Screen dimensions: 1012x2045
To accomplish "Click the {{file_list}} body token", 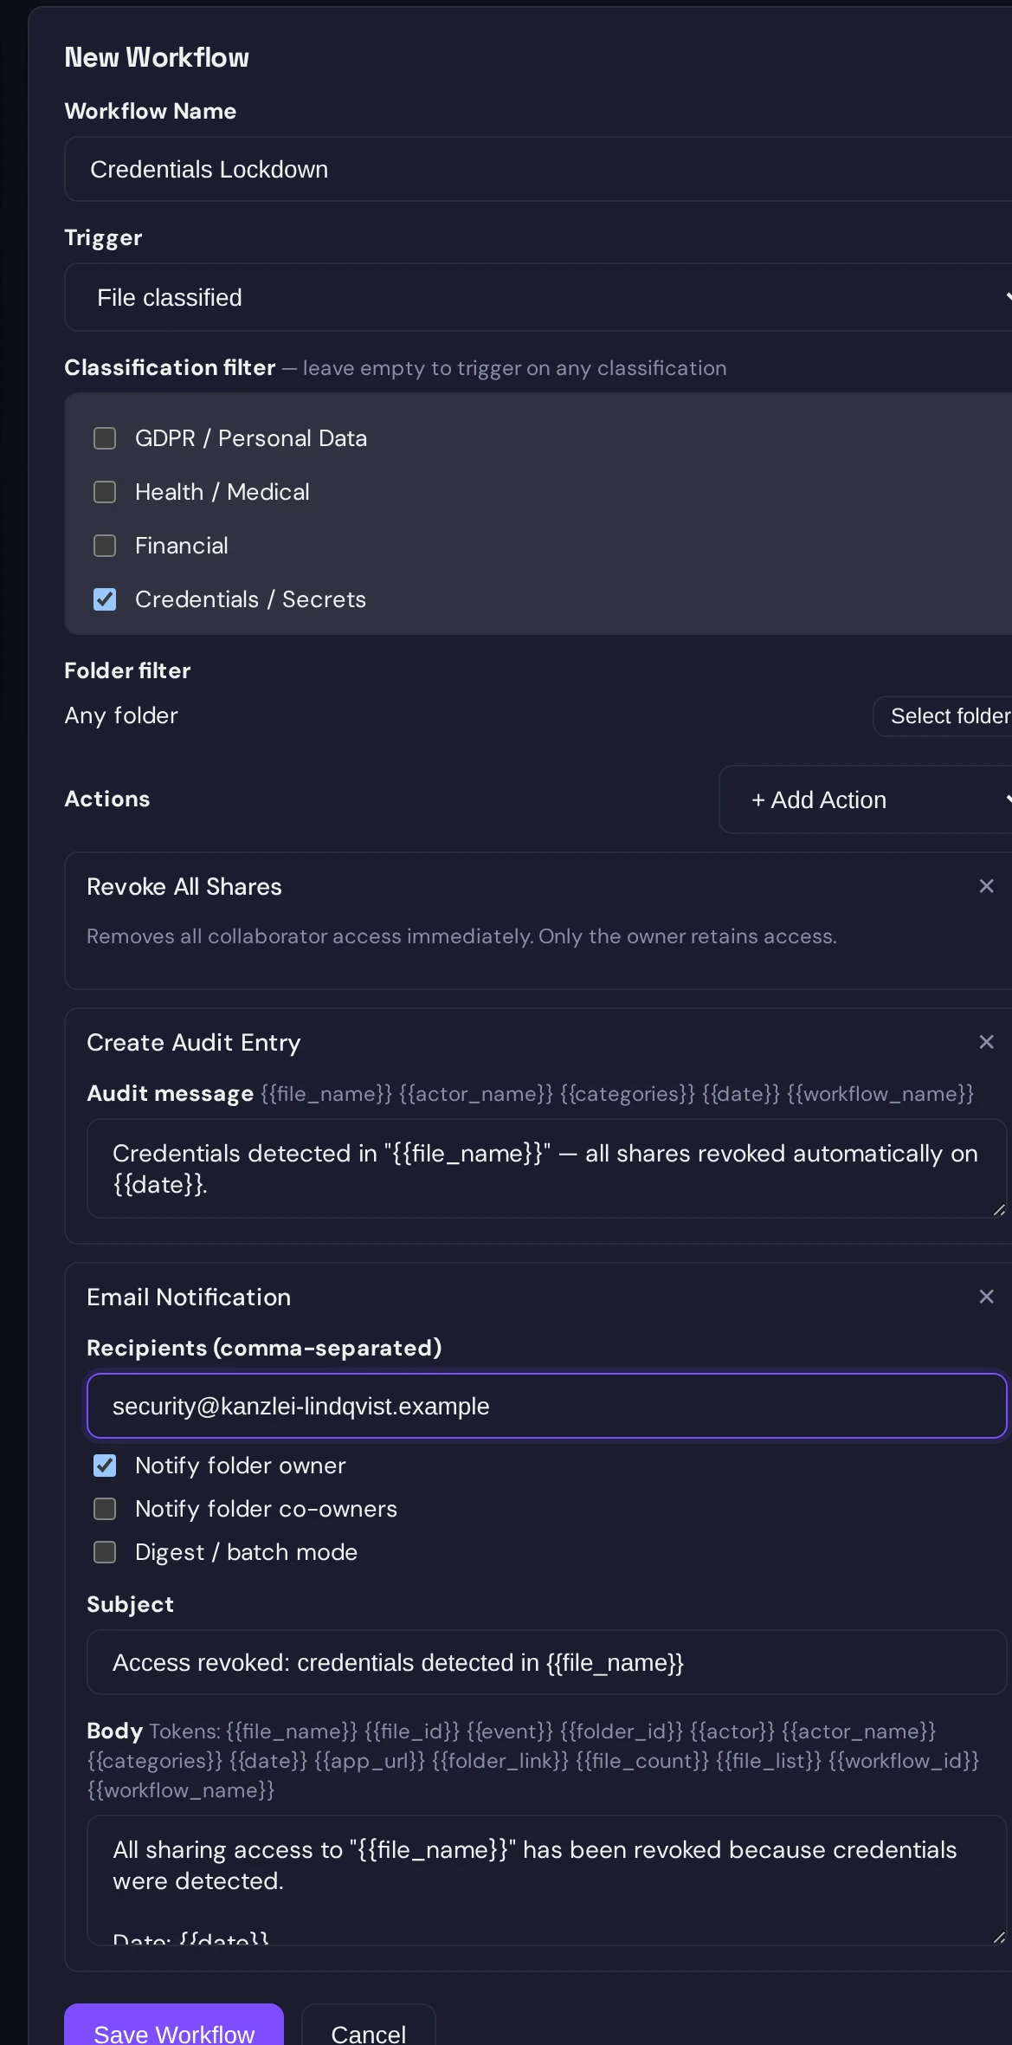I will [x=768, y=1761].
